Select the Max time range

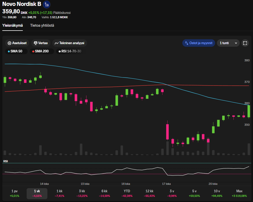pos(239,193)
